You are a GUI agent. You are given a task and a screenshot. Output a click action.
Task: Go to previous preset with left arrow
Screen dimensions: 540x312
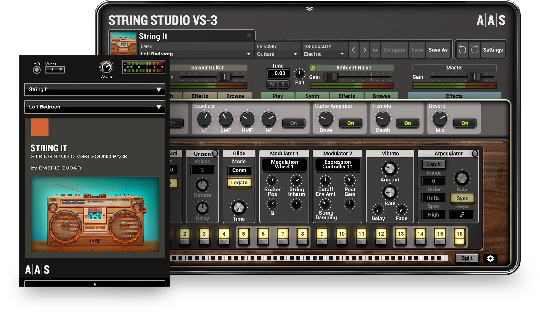353,50
